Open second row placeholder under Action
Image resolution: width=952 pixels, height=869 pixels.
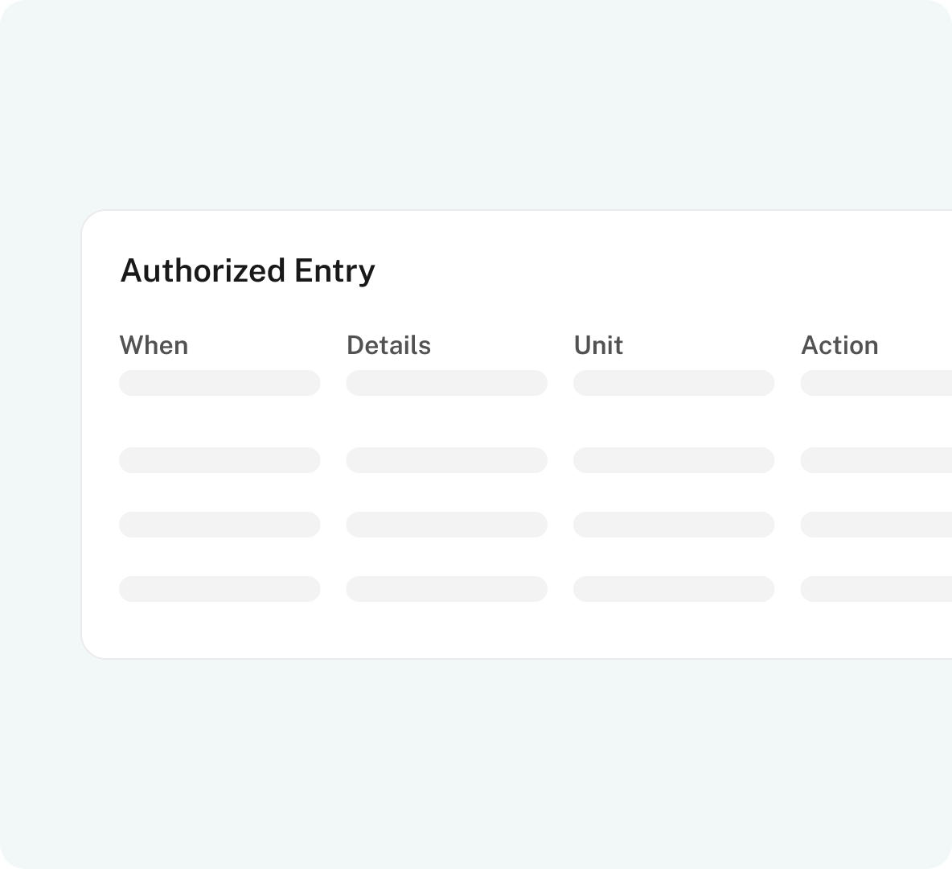coord(876,460)
